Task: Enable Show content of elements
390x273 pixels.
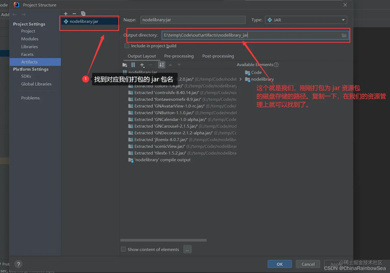Action: click(x=123, y=249)
